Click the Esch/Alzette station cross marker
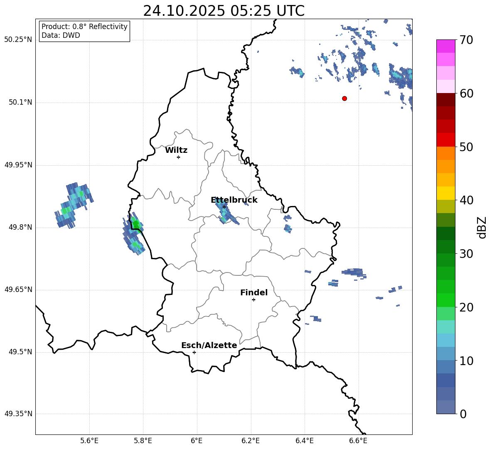 [194, 352]
